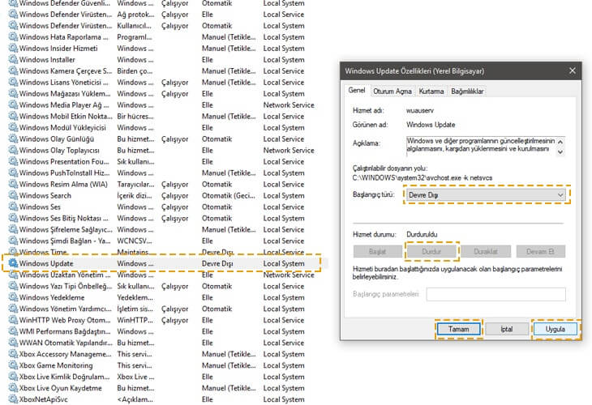Click the gear icon beside Xbox Accessory Management

pos(13,354)
